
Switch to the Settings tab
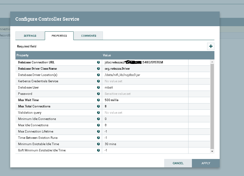pos(30,36)
